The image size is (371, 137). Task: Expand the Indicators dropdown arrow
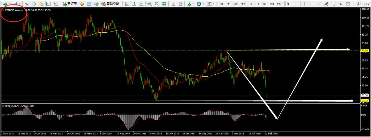click(x=193, y=4)
